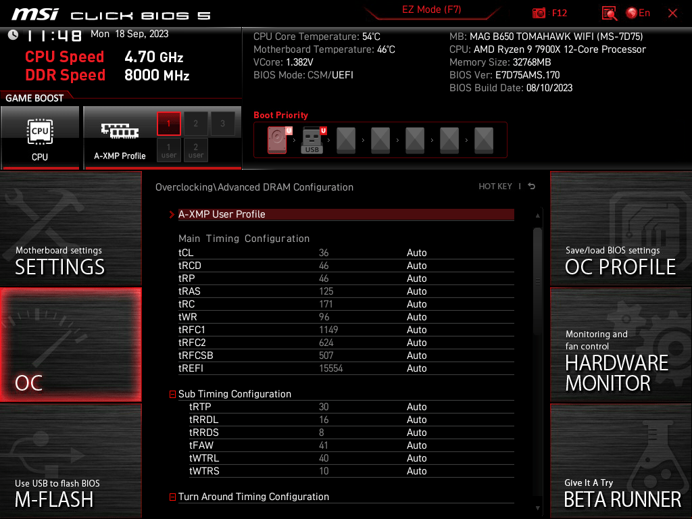692x519 pixels.
Task: Click the HOT KEY label
Action: (495, 187)
